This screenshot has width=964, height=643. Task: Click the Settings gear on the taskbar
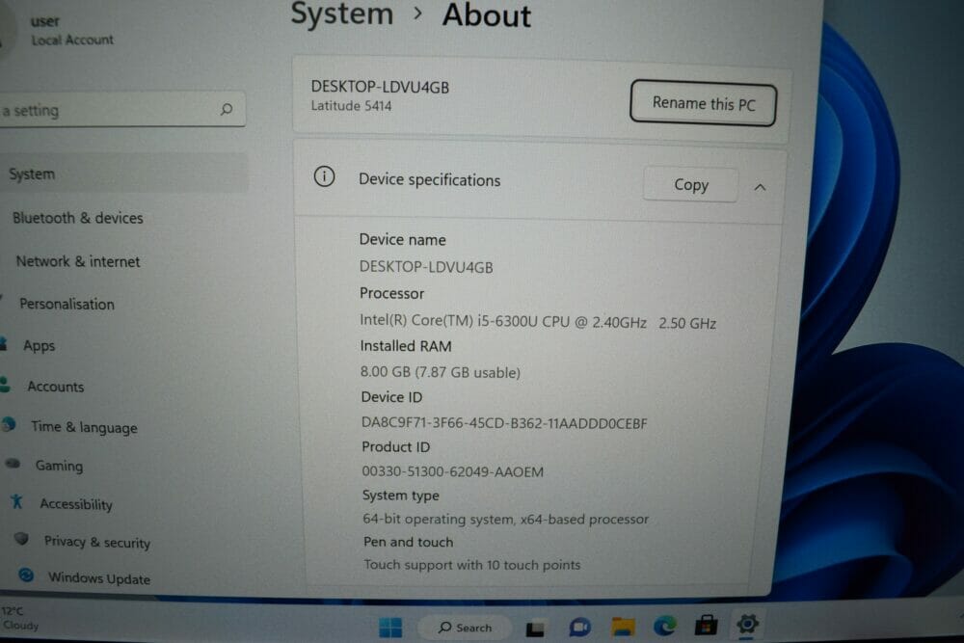click(747, 624)
